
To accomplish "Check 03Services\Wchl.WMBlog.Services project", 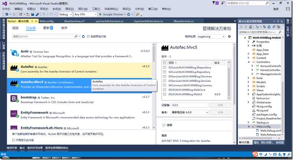I will coord(164,81).
